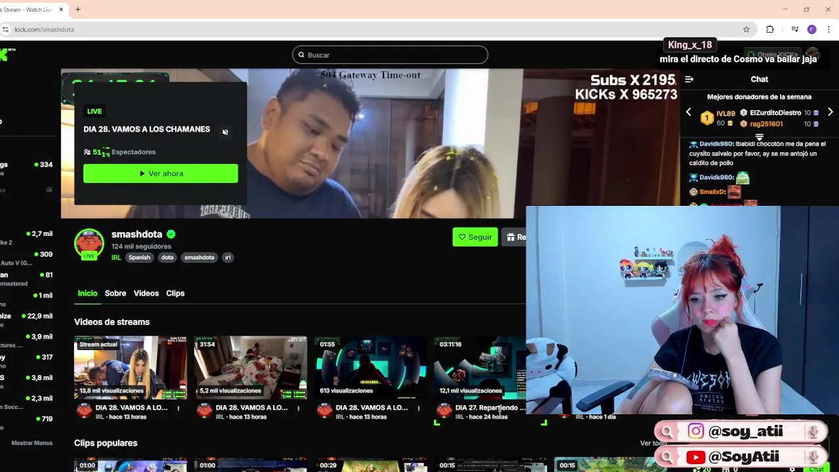Viewport: 839px width, 472px height.
Task: Click Davidk980's emote in chat
Action: click(x=742, y=177)
